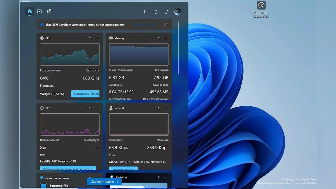
Task: Click the phone link icon in Связь с телефоном header
Action: click(42, 178)
